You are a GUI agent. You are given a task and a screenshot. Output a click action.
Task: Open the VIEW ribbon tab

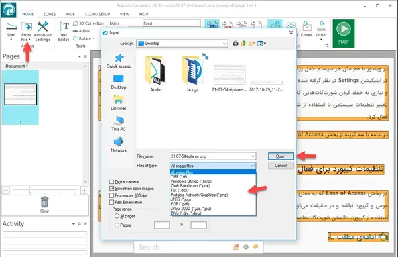(125, 14)
